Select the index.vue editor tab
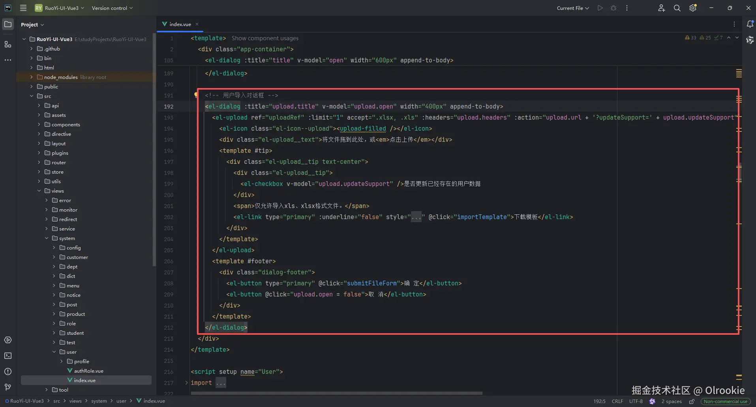This screenshot has height=407, width=756. [x=180, y=24]
